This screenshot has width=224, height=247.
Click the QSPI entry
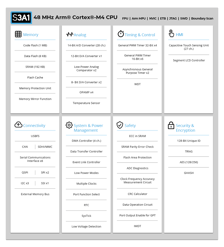click(25, 173)
